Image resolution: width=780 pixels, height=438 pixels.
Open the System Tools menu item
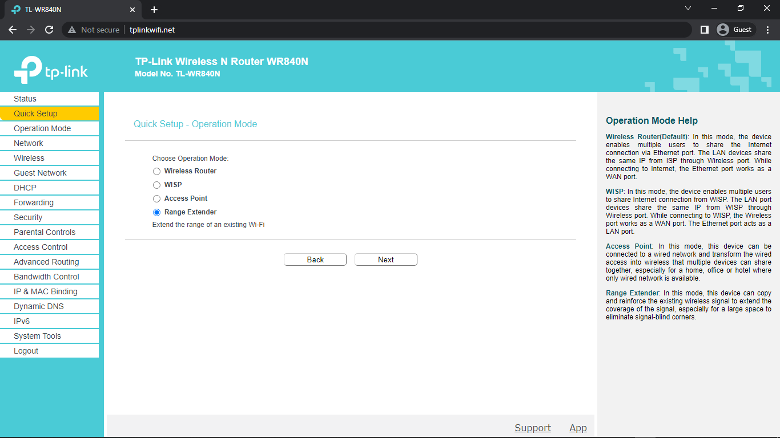pyautogui.click(x=49, y=336)
